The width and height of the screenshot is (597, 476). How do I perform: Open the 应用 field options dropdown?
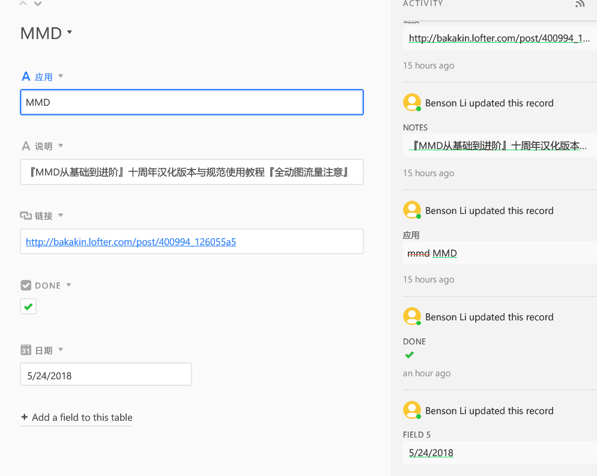61,76
